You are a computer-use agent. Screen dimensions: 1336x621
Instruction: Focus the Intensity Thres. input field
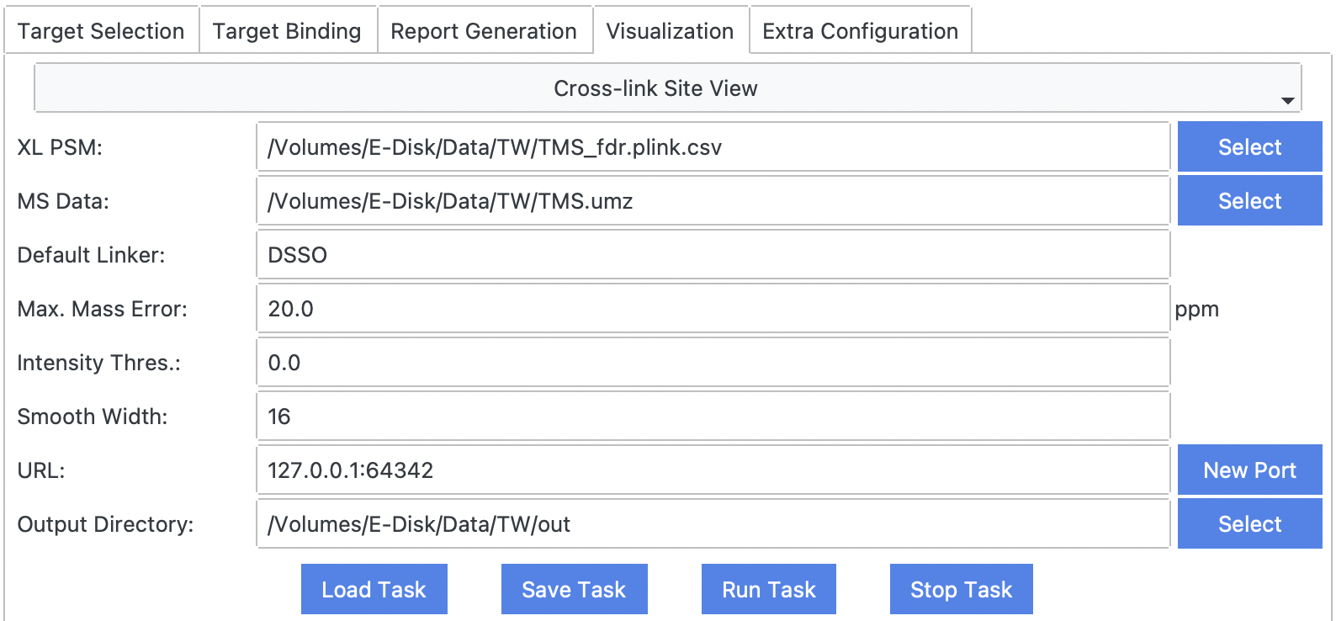tap(713, 363)
